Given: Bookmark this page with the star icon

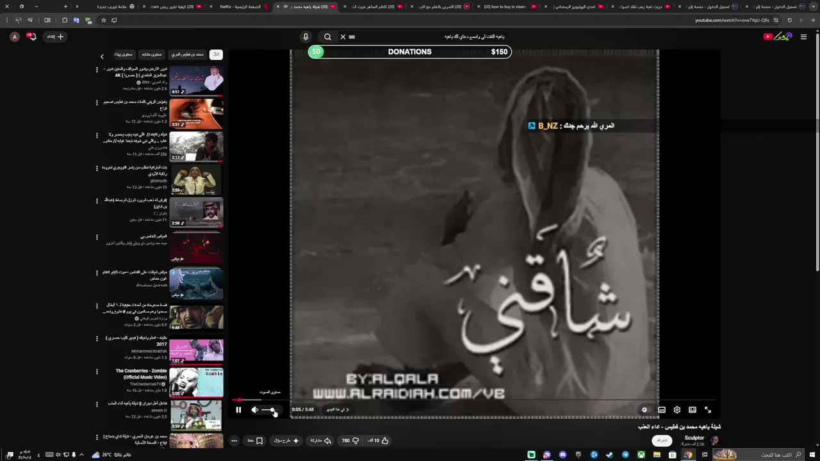Looking at the screenshot, I should [104, 20].
